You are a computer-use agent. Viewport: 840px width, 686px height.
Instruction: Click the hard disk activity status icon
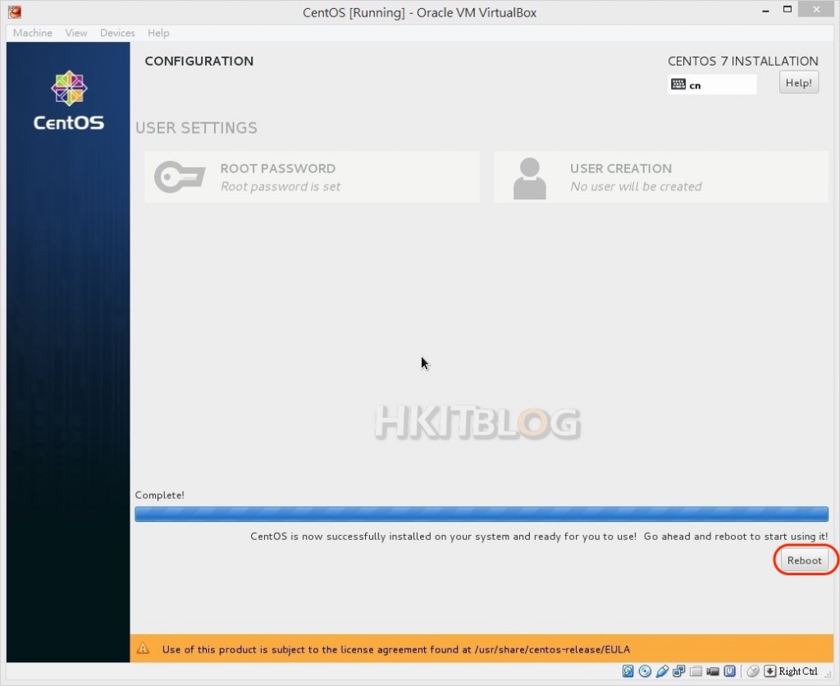point(628,671)
